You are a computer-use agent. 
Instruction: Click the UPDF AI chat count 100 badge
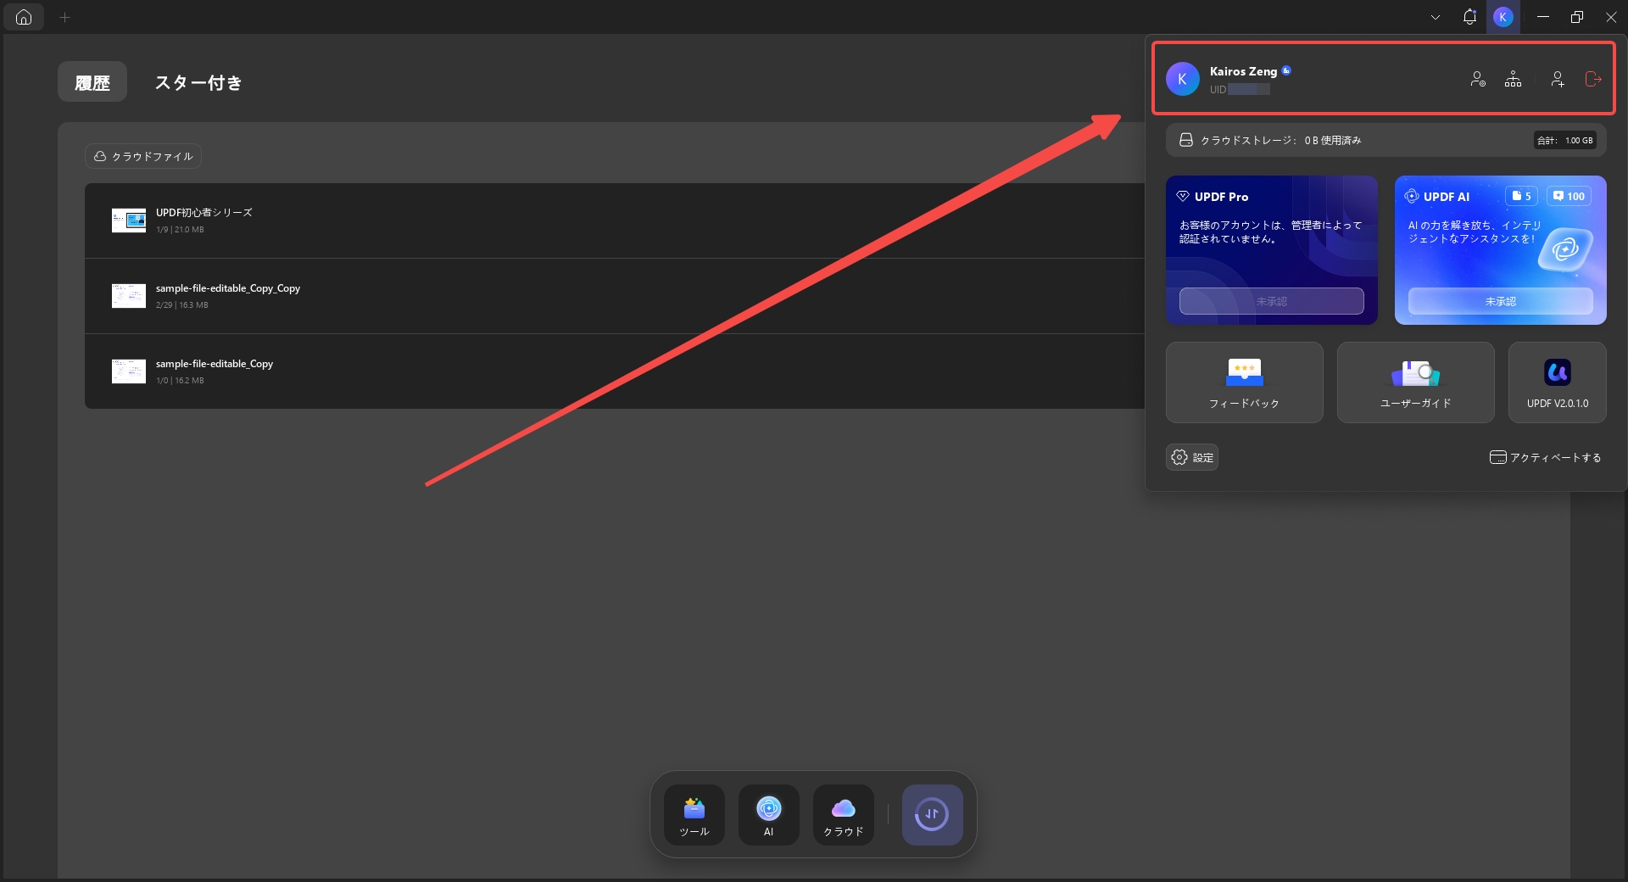pos(1569,196)
